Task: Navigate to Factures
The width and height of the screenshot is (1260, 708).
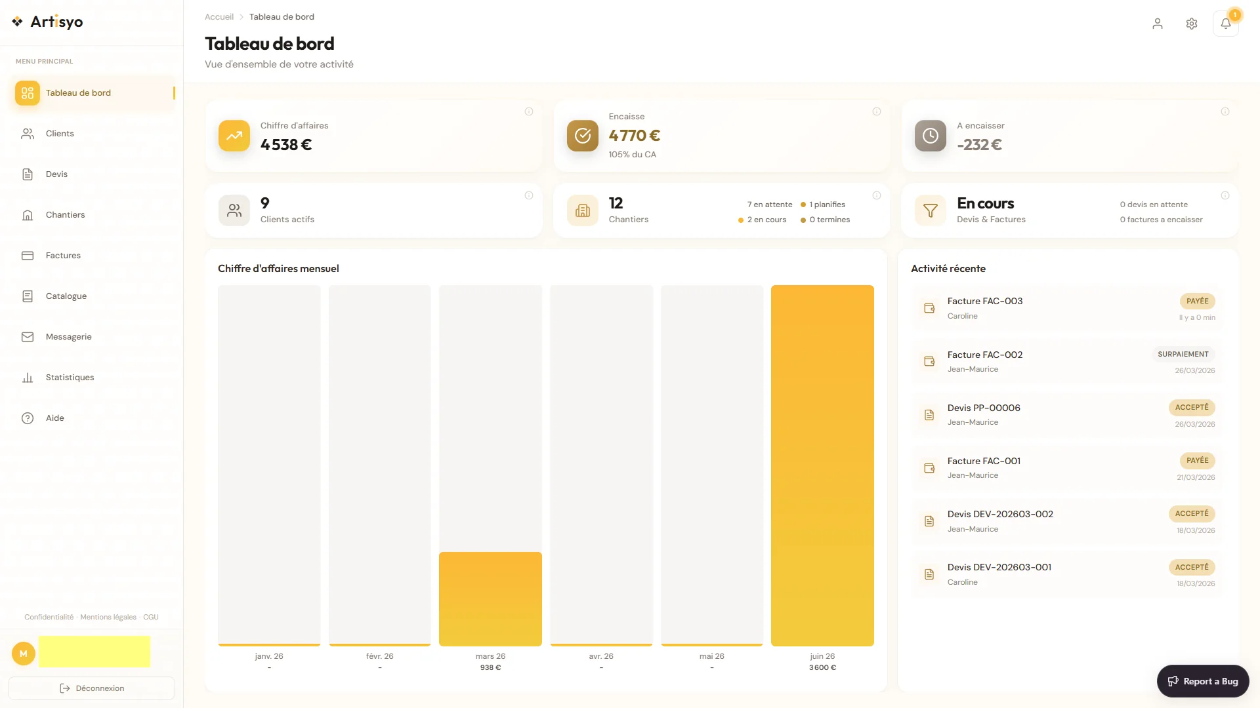Action: tap(92, 256)
